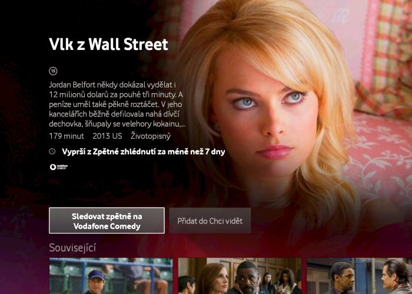Open the Vodafone Comedy channel logo
Screen dimensions: 412x294
tap(59, 167)
